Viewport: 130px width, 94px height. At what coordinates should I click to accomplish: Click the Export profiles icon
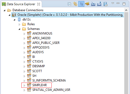99,4
